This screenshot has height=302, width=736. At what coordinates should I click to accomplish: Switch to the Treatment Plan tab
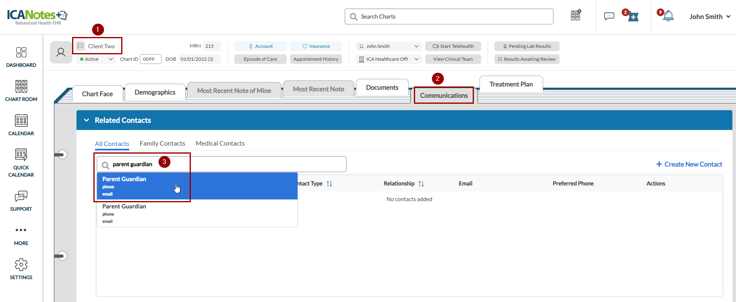(x=511, y=84)
